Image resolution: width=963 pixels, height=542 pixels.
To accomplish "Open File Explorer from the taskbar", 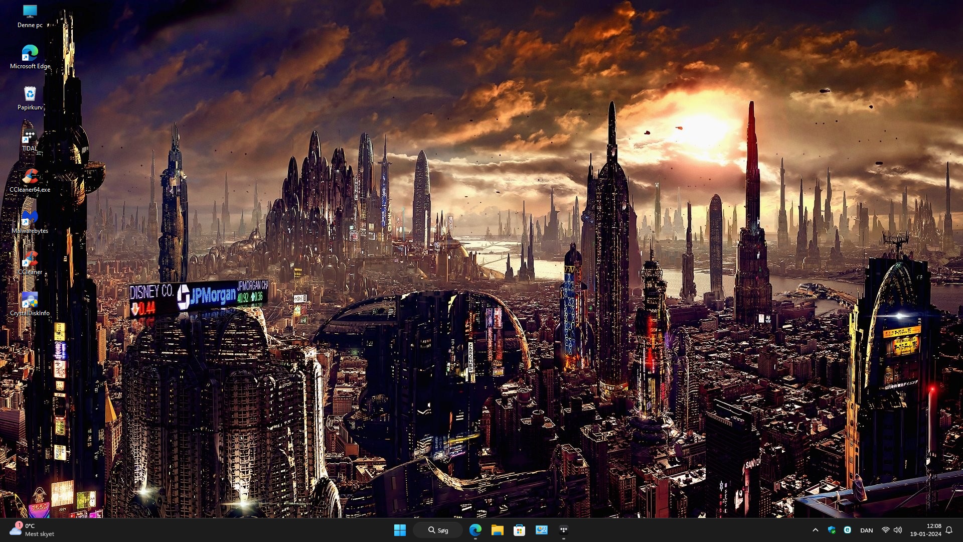I will [x=497, y=530].
